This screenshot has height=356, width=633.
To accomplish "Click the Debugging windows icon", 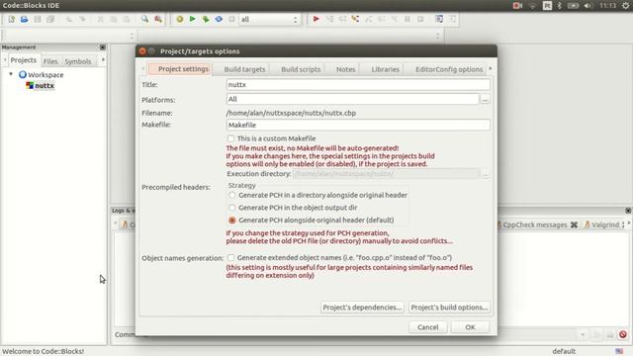I will coord(439,19).
